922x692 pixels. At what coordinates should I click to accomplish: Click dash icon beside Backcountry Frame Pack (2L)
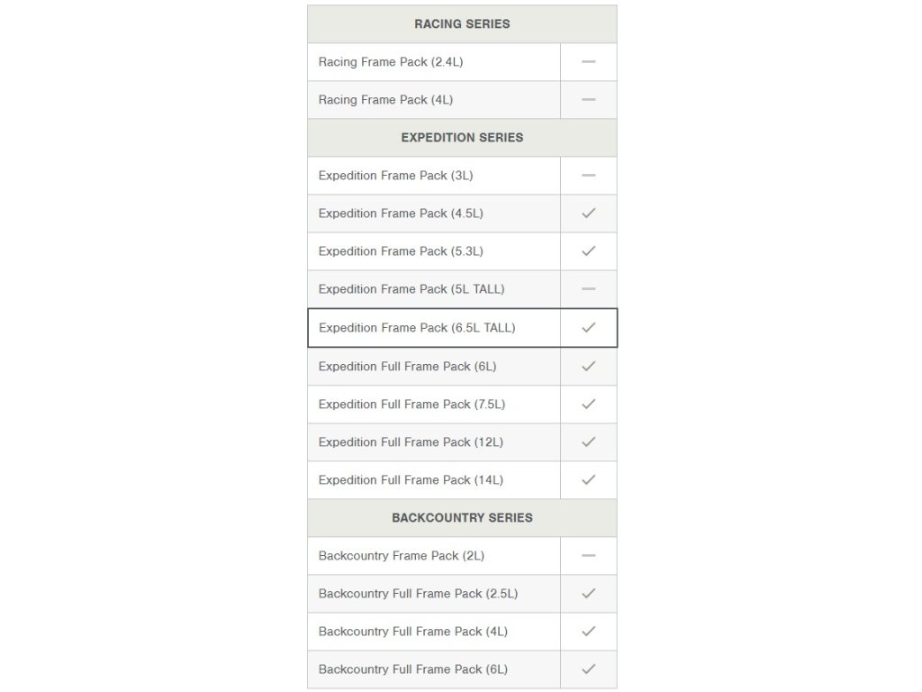coord(589,556)
